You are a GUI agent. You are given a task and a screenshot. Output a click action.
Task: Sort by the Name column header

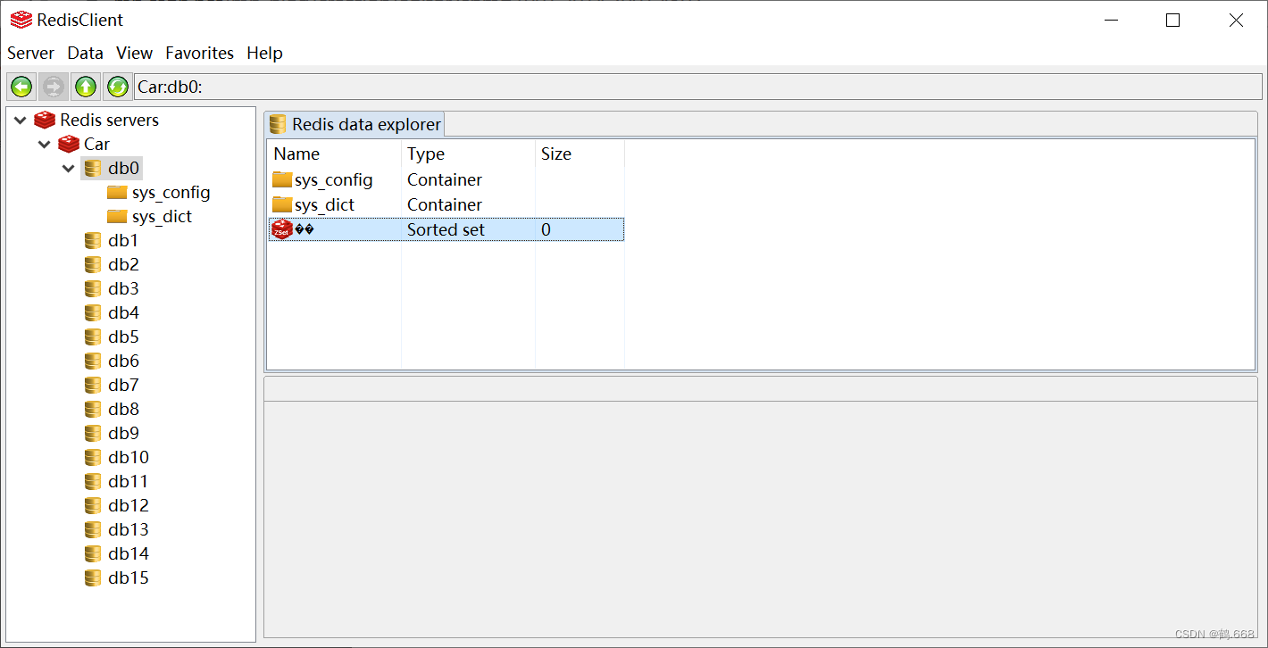click(x=334, y=154)
